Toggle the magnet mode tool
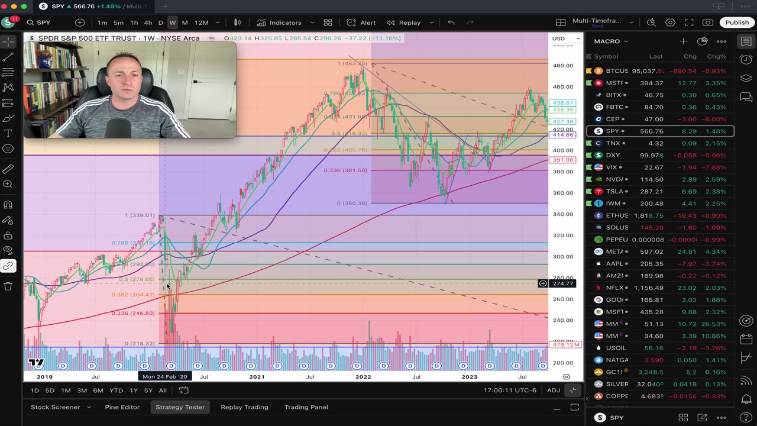This screenshot has width=757, height=426. tap(8, 205)
